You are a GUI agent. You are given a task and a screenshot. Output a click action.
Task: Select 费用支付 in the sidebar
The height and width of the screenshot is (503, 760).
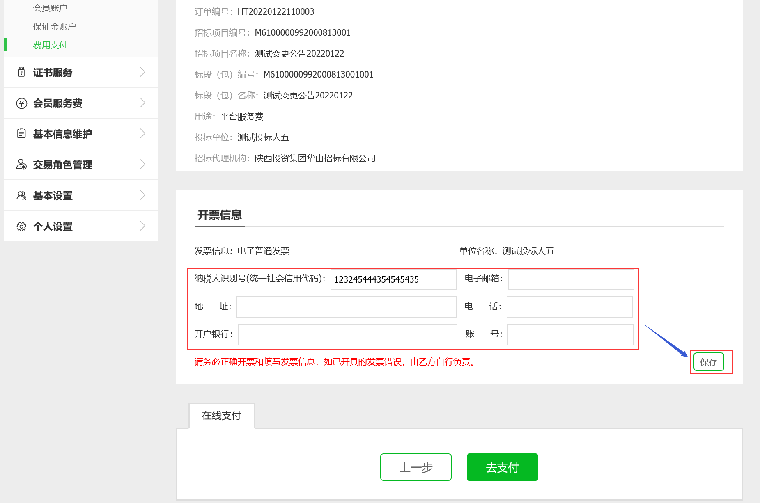pyautogui.click(x=50, y=45)
